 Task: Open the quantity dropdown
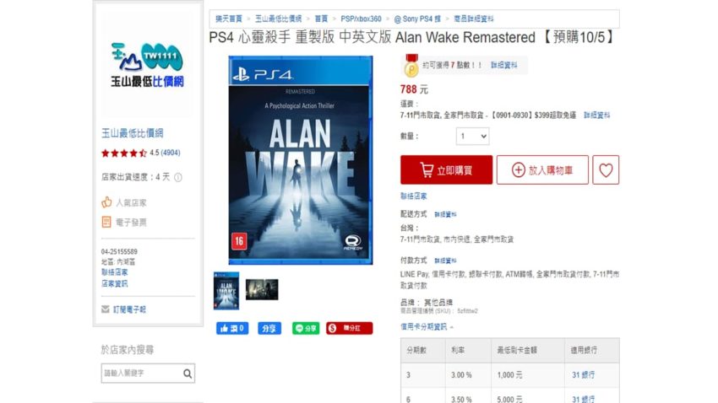coord(472,137)
